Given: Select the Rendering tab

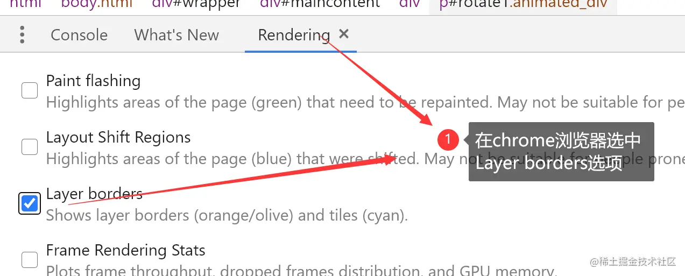Looking at the screenshot, I should point(294,35).
